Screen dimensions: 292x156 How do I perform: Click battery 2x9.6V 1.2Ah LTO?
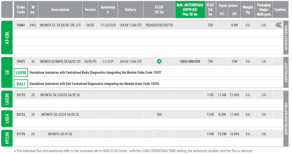click(131, 62)
